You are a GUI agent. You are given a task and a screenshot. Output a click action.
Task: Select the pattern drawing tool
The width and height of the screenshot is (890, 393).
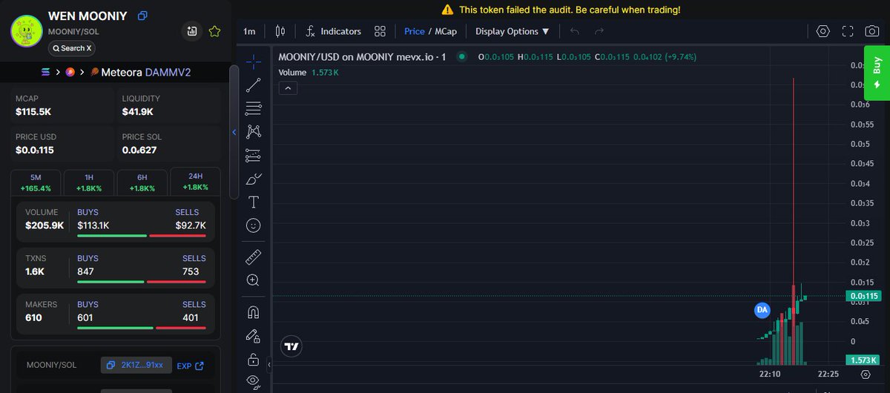[254, 131]
